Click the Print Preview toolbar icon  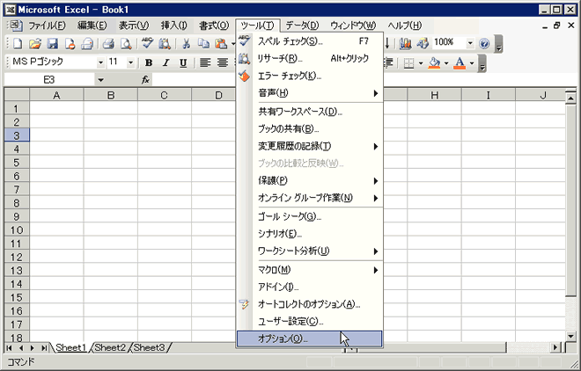126,44
